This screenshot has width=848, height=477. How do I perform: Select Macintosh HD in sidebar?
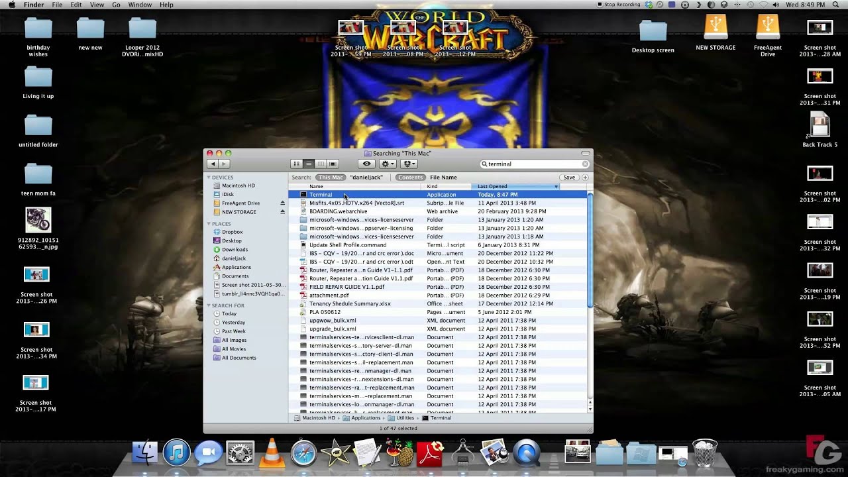pos(238,185)
